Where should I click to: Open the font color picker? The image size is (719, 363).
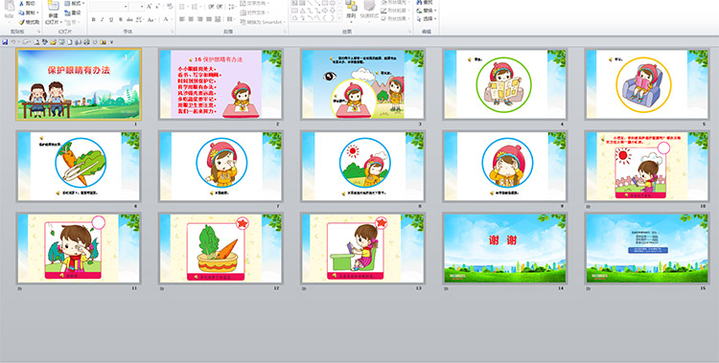point(167,20)
